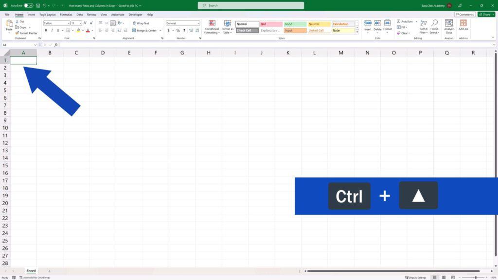Toggle Center horizontal alignment icon
Screen dimensions: 498x280
(x=107, y=31)
